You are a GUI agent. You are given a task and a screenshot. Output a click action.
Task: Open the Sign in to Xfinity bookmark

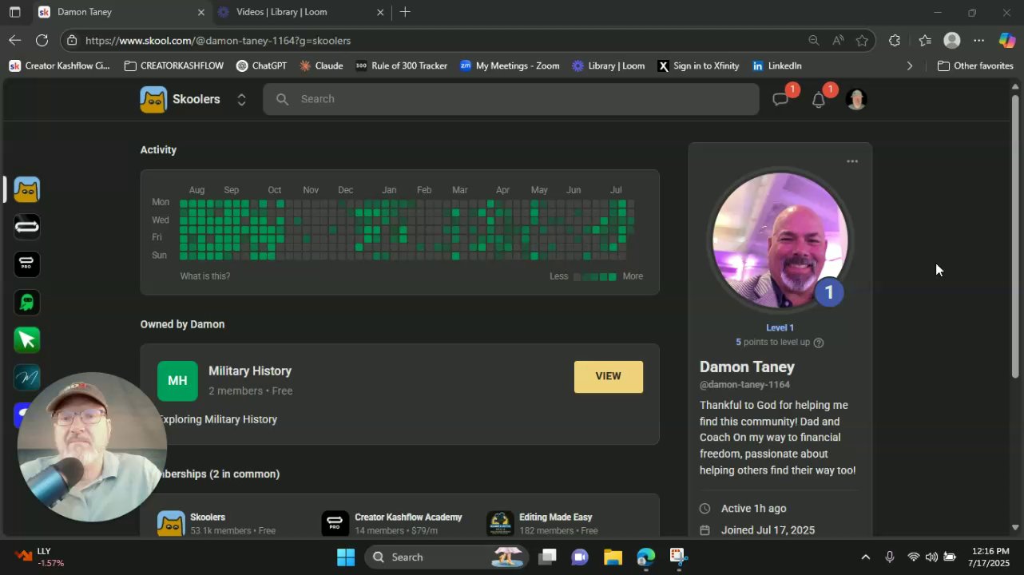[x=698, y=65]
